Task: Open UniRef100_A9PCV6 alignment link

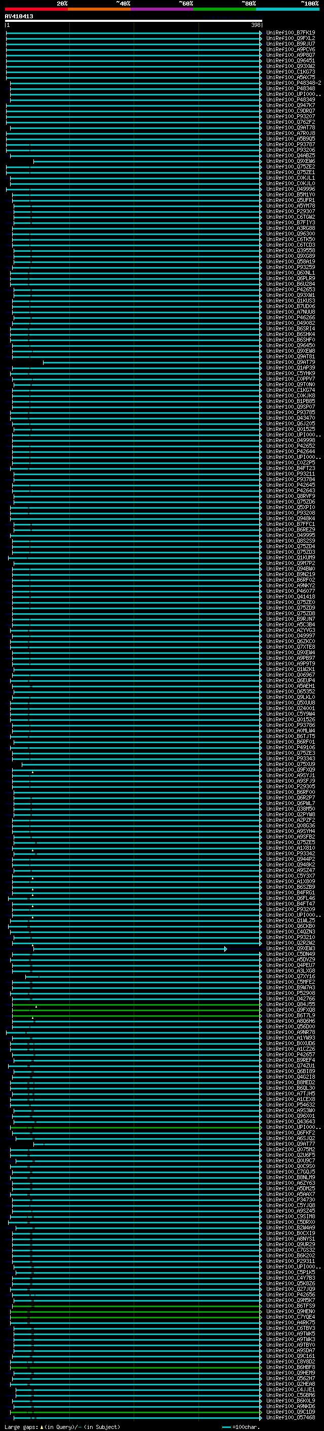Action: coord(291,49)
